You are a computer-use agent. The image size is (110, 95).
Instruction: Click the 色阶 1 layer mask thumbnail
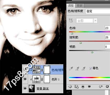[x=47, y=79]
